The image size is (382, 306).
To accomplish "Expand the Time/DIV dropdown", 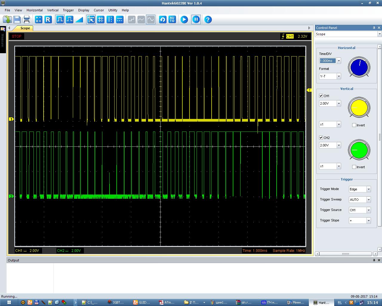I will pyautogui.click(x=339, y=61).
